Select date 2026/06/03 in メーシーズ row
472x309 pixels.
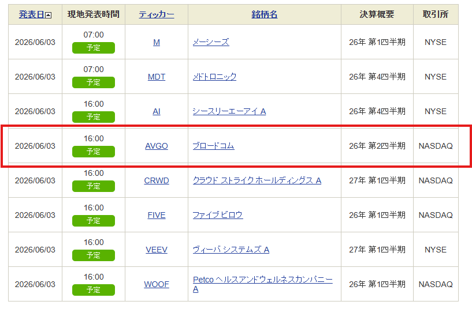coord(35,42)
